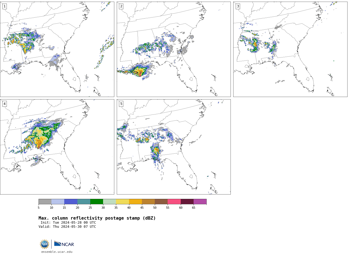Click the maroon 60-65 dBZ swatch

(187, 202)
